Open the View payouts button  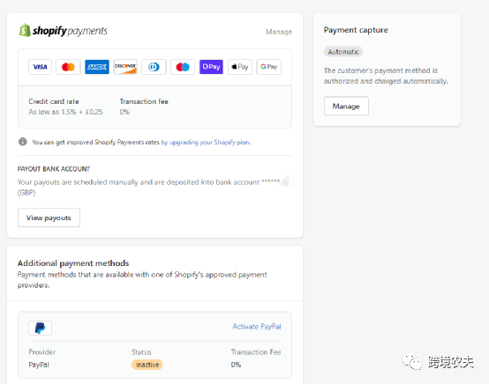point(49,218)
